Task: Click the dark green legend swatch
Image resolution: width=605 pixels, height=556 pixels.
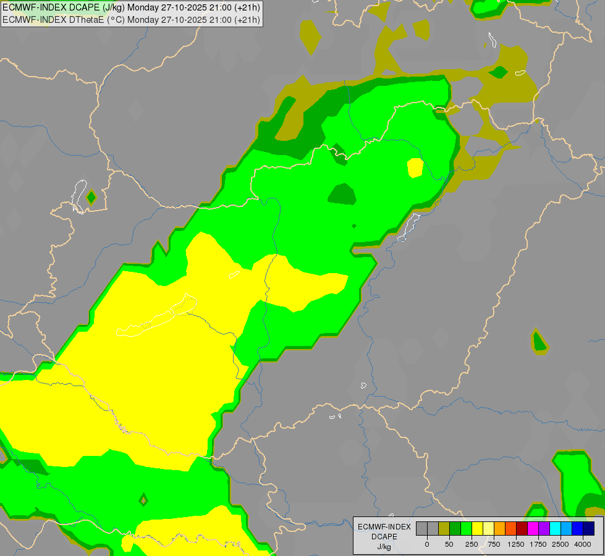Action: (455, 528)
